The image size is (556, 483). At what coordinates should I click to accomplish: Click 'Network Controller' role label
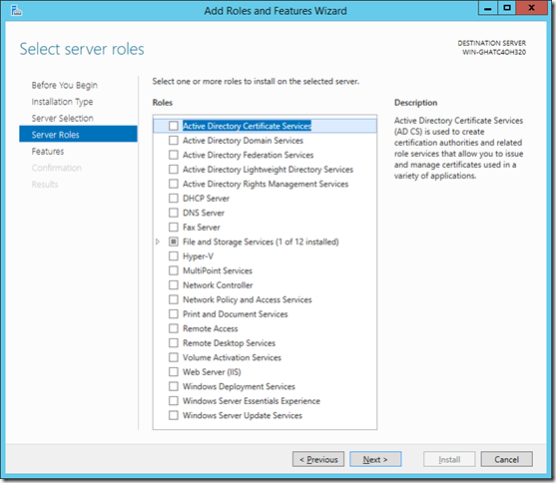218,285
